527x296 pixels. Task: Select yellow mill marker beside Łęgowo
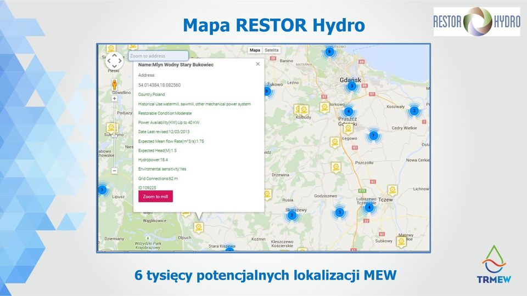point(334,143)
